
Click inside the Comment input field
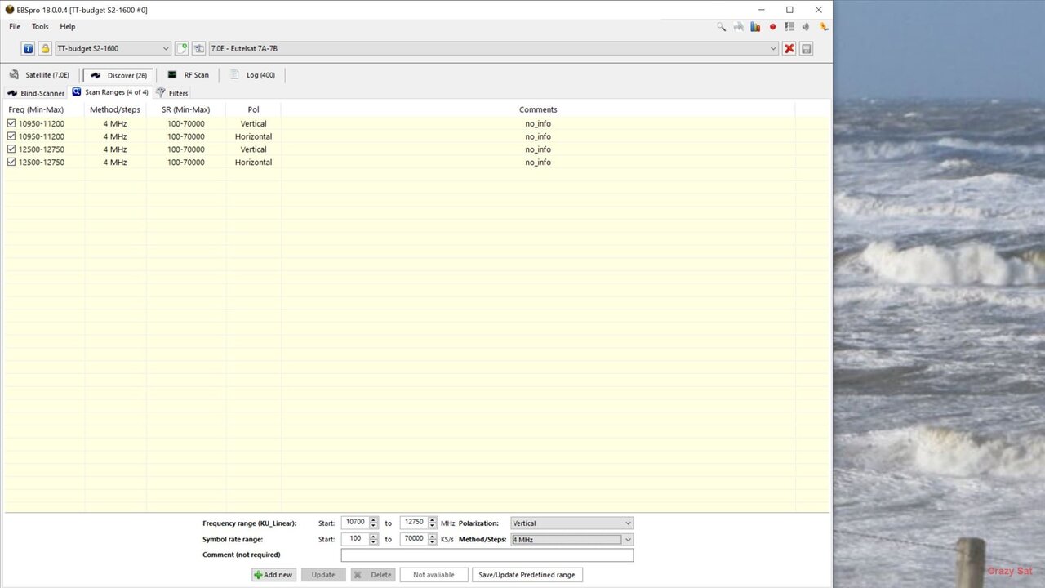pos(487,555)
